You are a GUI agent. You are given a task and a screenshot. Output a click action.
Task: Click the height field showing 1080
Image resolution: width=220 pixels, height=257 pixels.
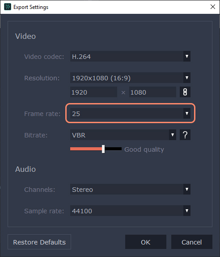pos(152,92)
